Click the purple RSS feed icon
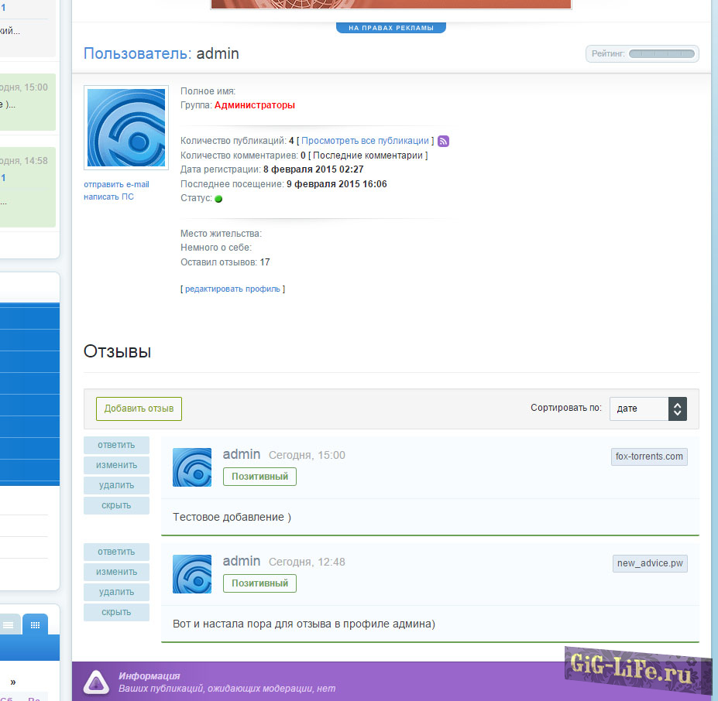Image resolution: width=718 pixels, height=701 pixels. (x=444, y=141)
